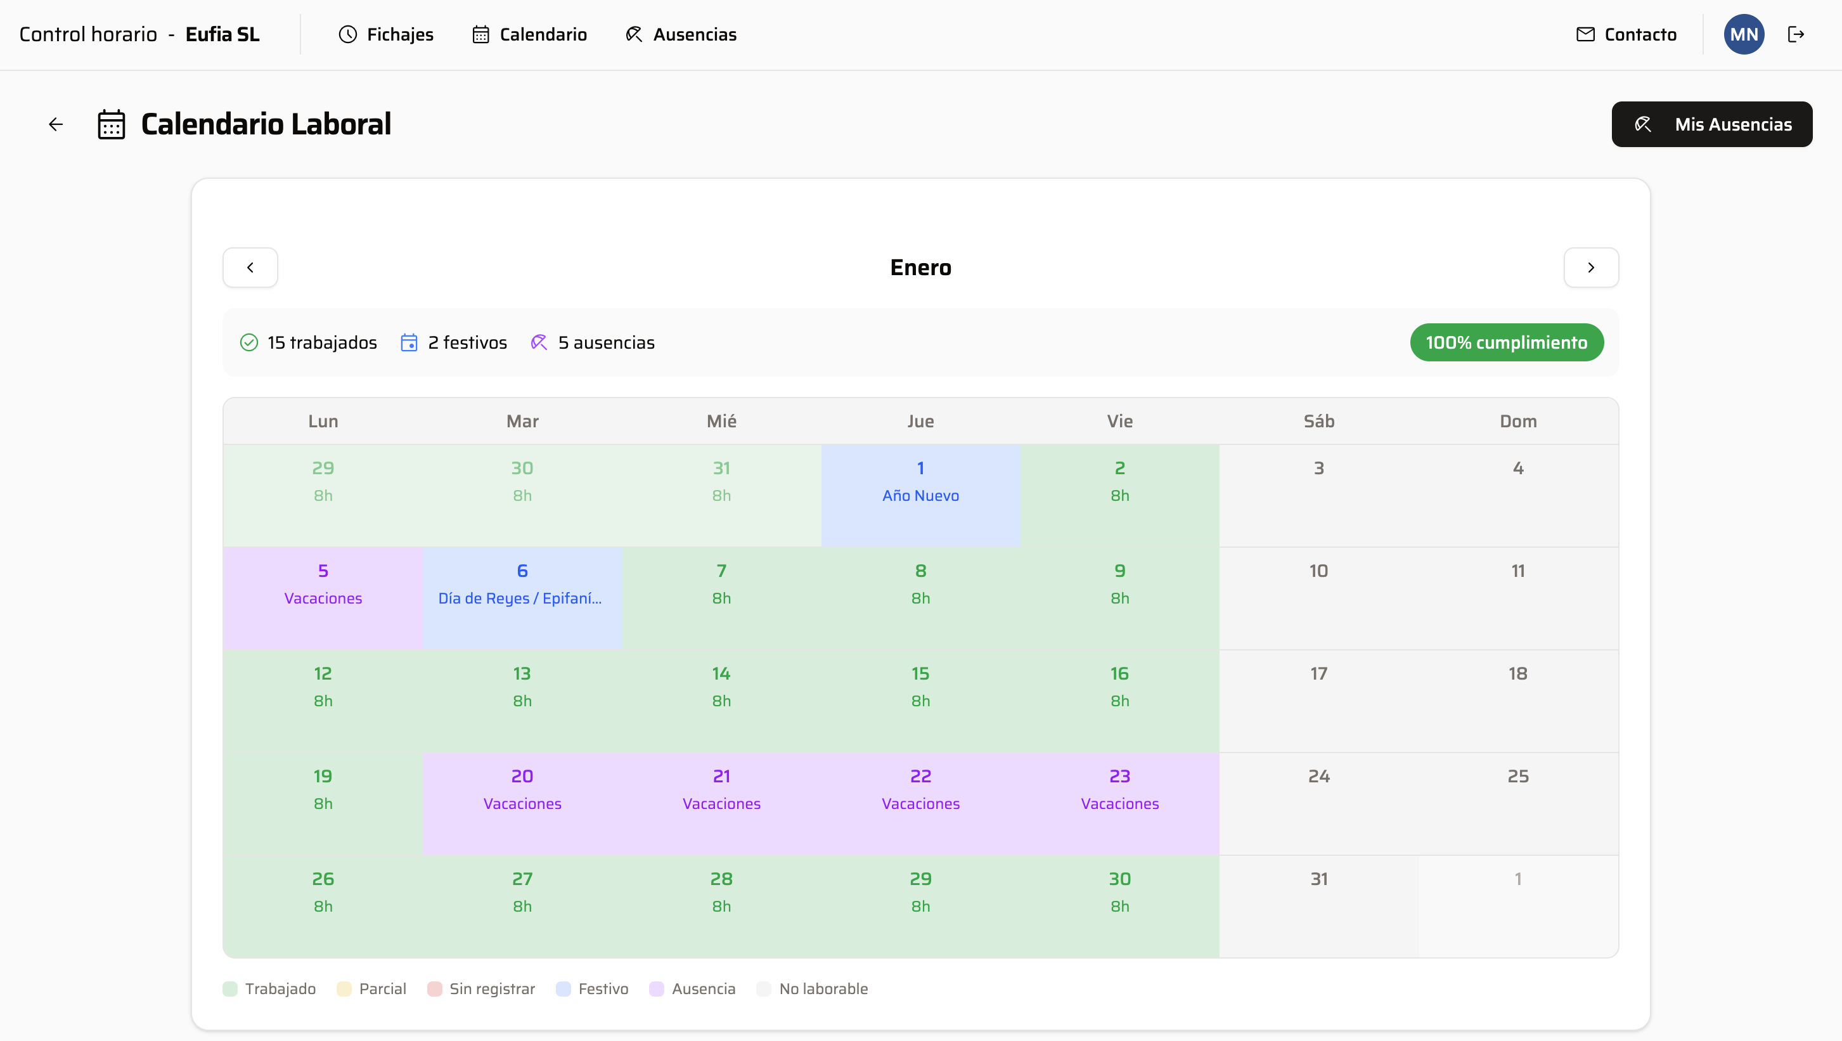The height and width of the screenshot is (1041, 1842).
Task: Select Sunday 18 non-working cell
Action: (1518, 701)
